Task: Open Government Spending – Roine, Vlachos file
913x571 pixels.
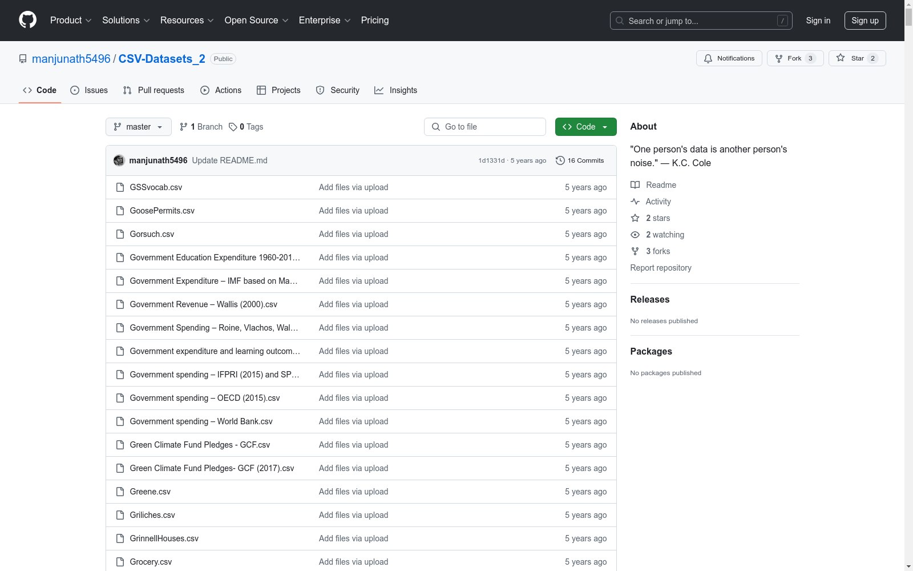Action: tap(214, 328)
